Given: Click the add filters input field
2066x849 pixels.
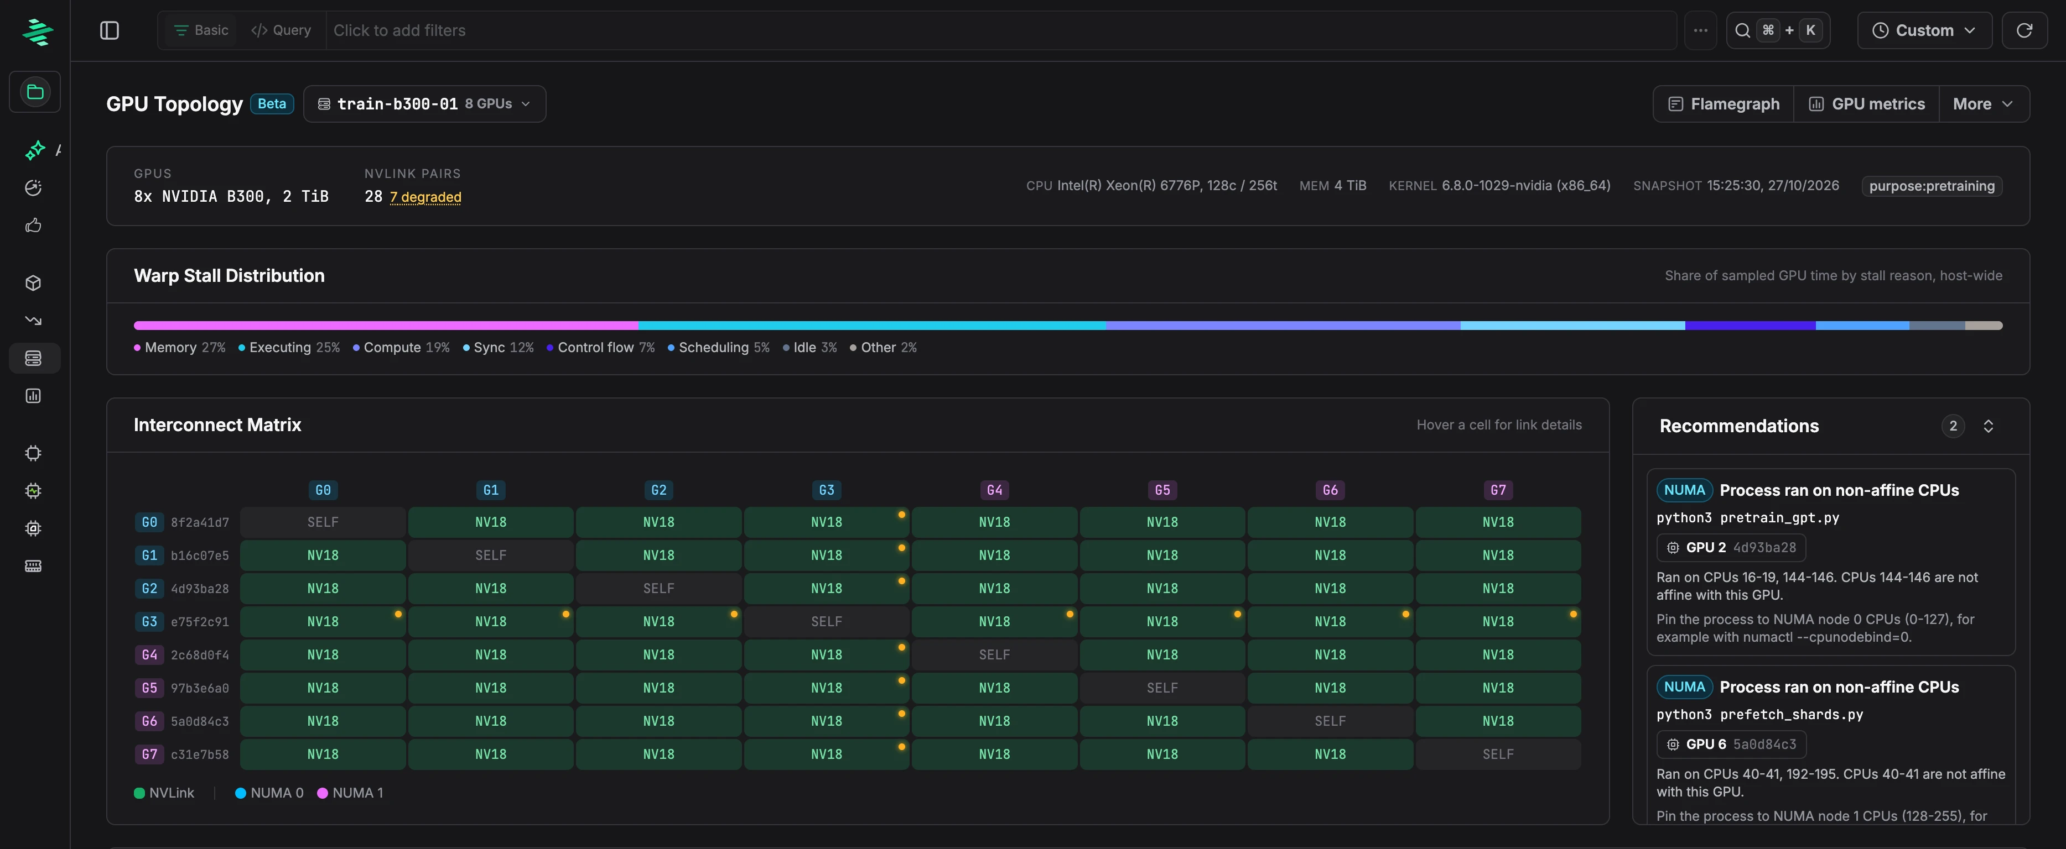Looking at the screenshot, I should [x=1001, y=30].
